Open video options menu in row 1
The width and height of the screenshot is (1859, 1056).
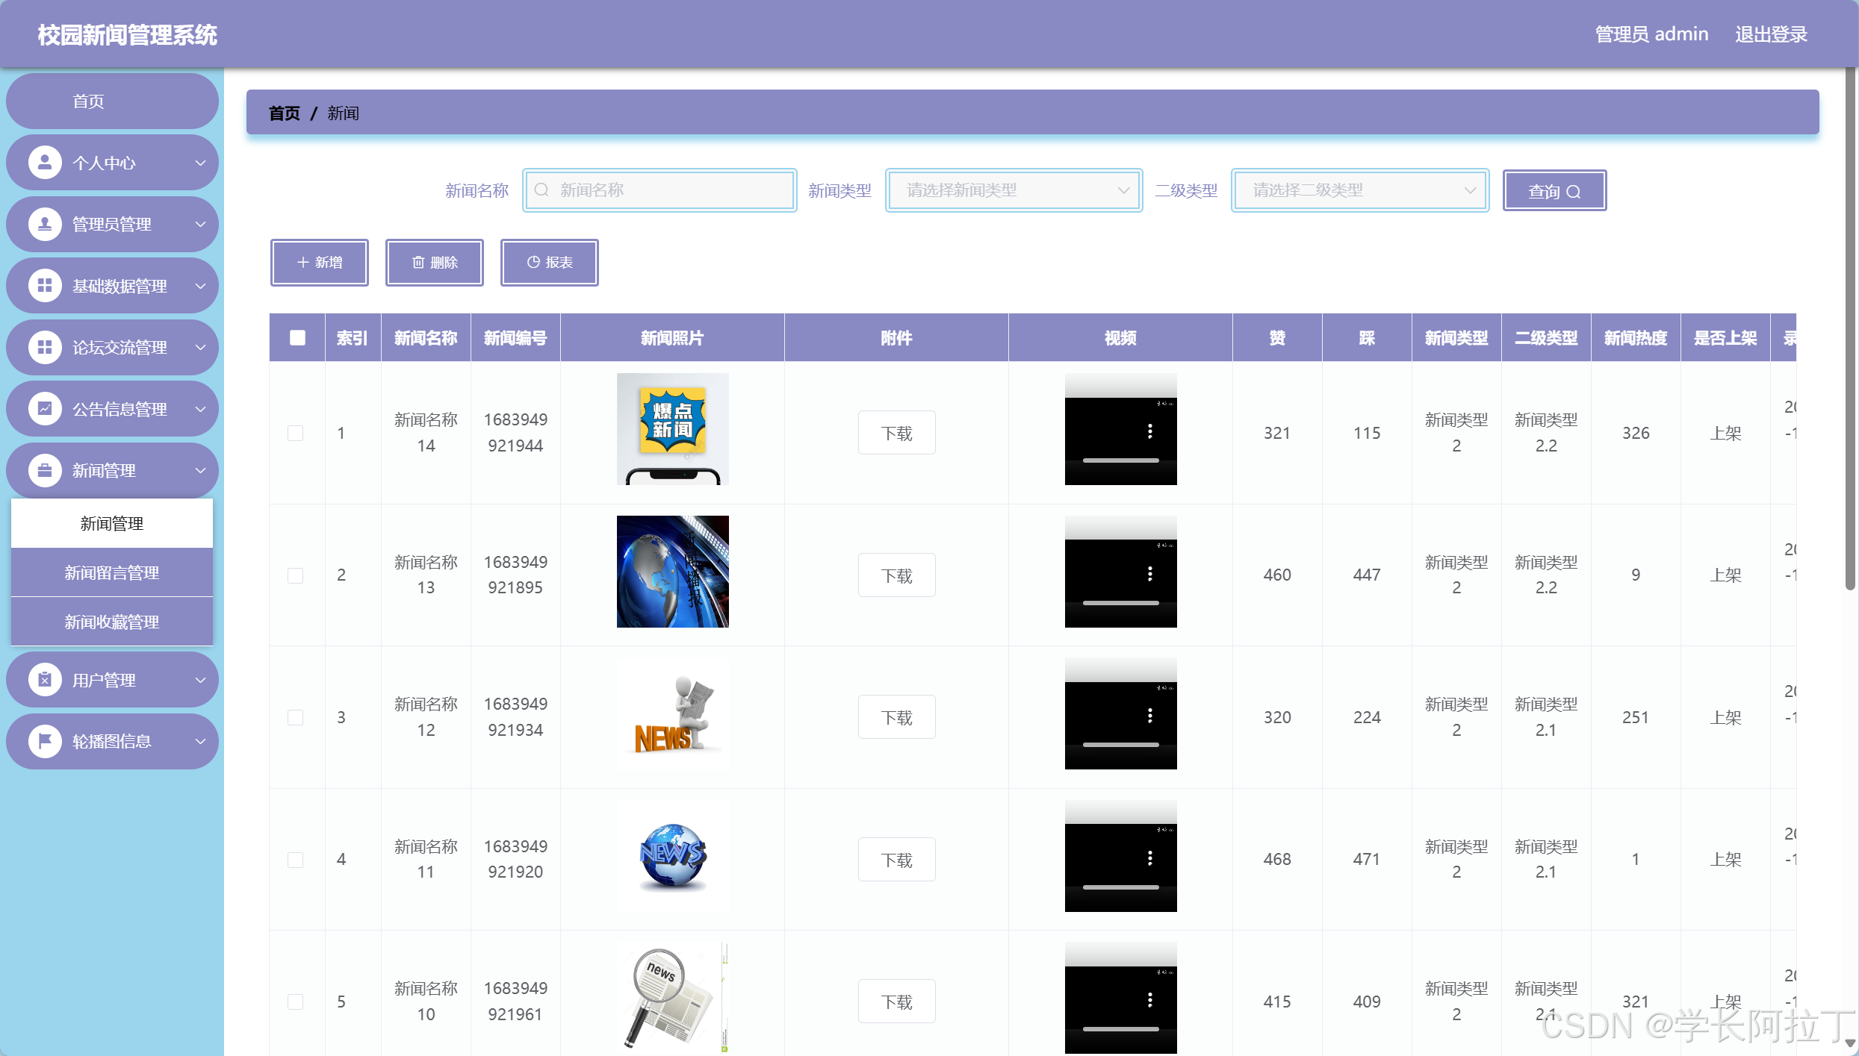click(x=1149, y=431)
